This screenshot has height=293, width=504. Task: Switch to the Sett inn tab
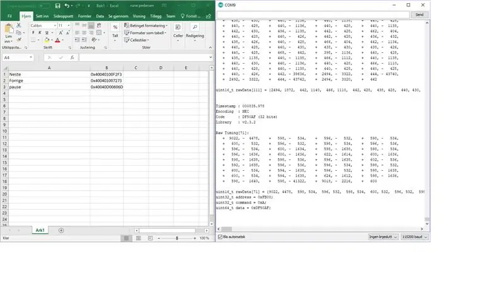point(42,16)
